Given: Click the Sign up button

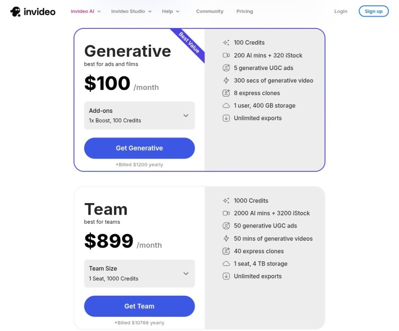Looking at the screenshot, I should point(373,11).
